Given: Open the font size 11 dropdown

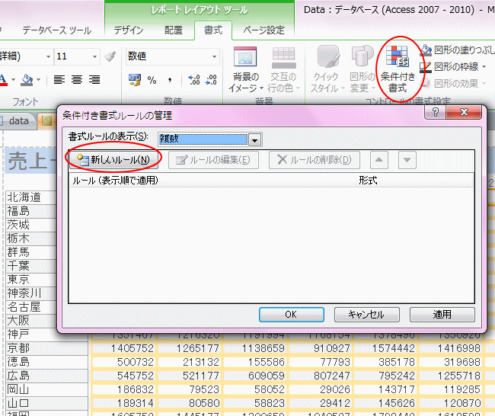Looking at the screenshot, I should 94,56.
